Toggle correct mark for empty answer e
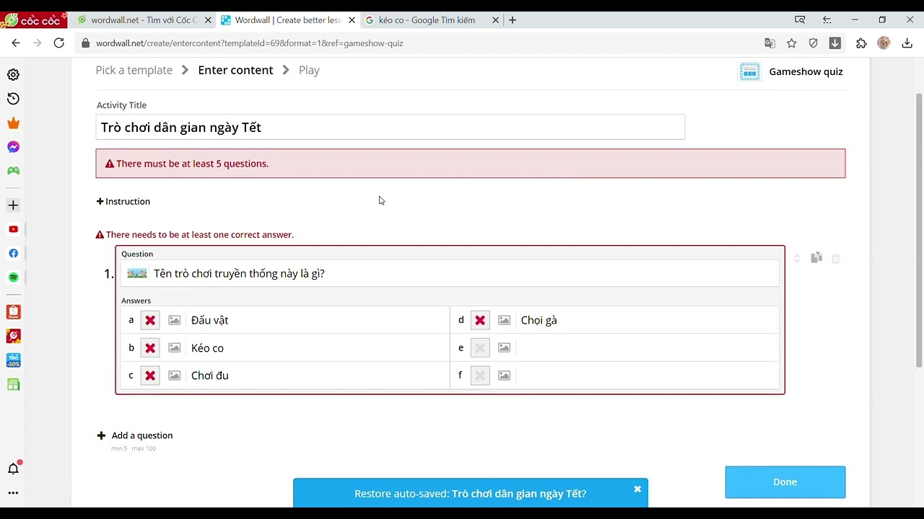Viewport: 924px width, 519px height. point(480,348)
